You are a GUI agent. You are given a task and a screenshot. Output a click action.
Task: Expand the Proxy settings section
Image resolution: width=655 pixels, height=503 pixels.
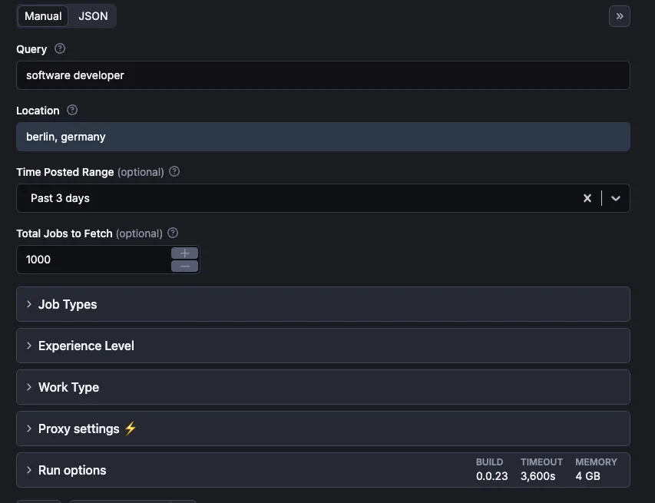coord(323,429)
